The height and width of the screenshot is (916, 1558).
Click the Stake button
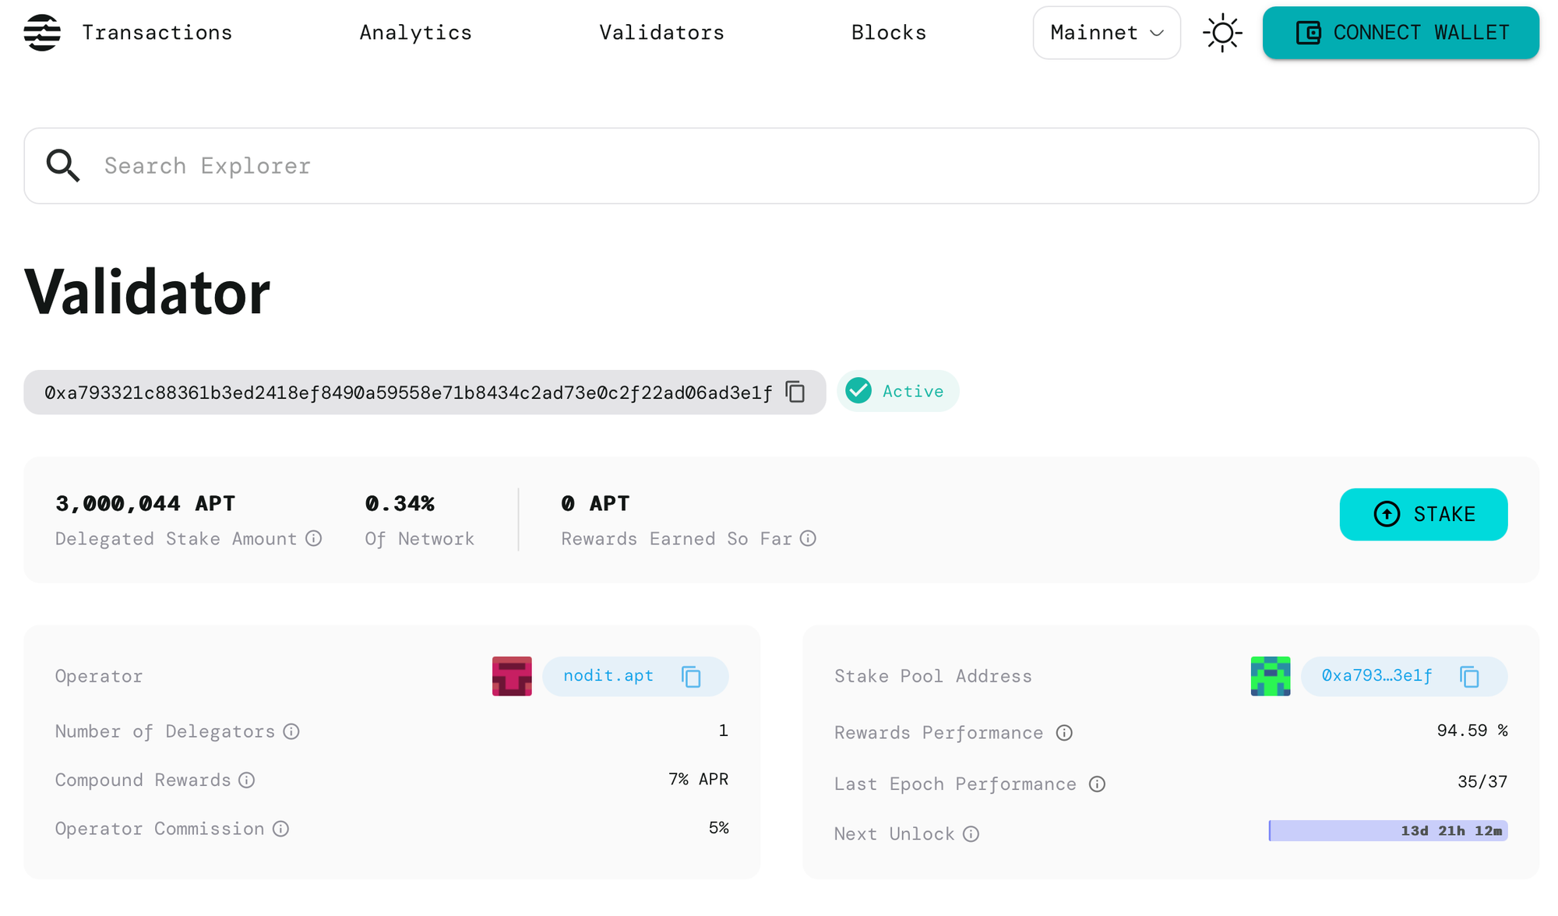(x=1423, y=514)
